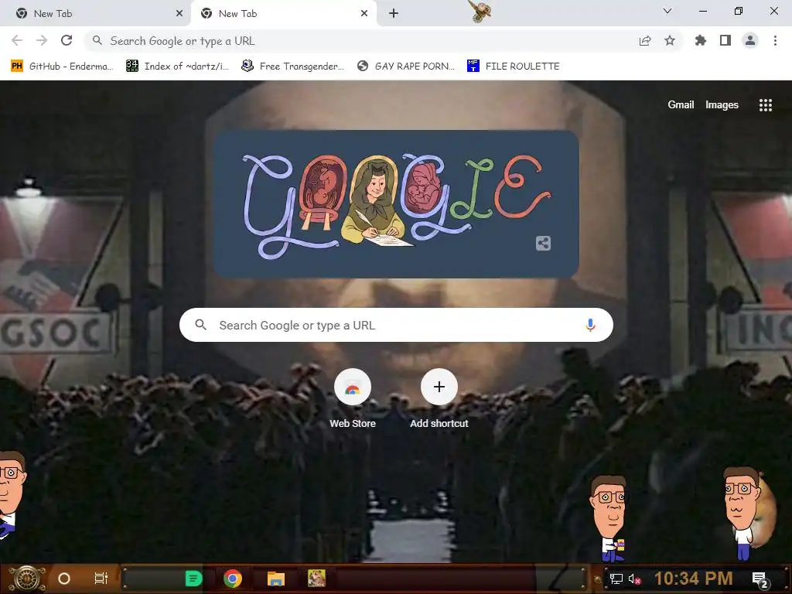This screenshot has height=594, width=792.
Task: Open Task View in the taskbar
Action: [x=101, y=579]
